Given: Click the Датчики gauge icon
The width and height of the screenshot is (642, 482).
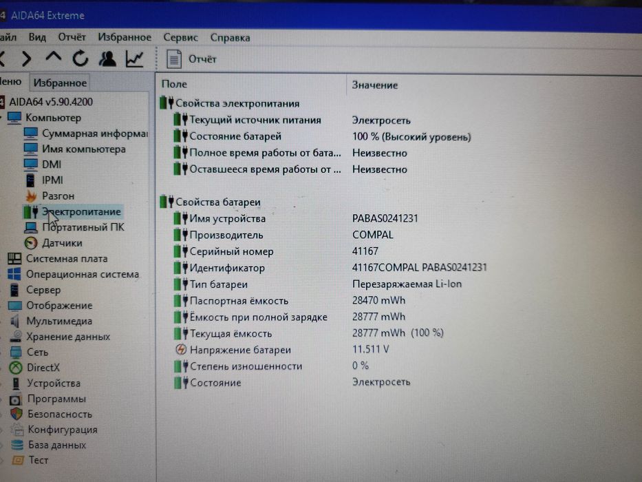Looking at the screenshot, I should point(31,243).
